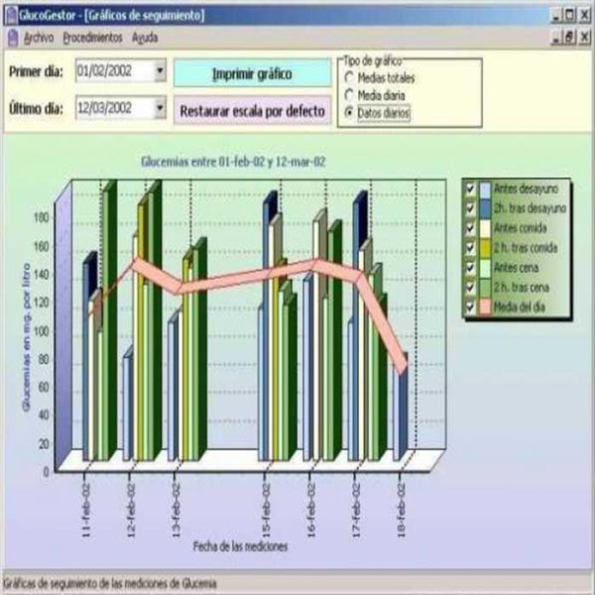595x595 pixels.
Task: Expand the Último día date dropdown
Action: [160, 108]
